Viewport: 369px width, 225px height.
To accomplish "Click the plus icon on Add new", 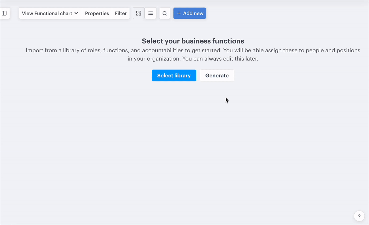I will point(179,13).
